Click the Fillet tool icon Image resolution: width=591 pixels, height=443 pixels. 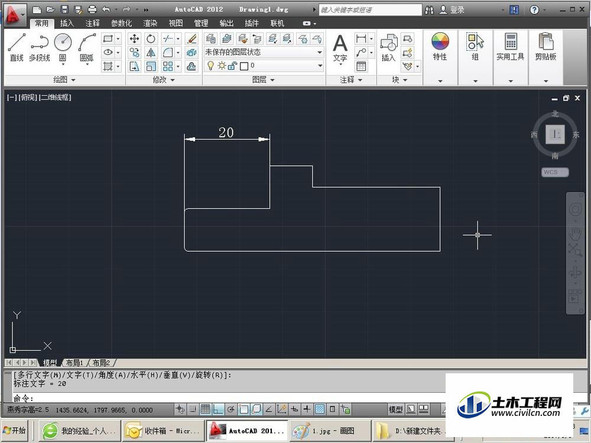pos(167,53)
